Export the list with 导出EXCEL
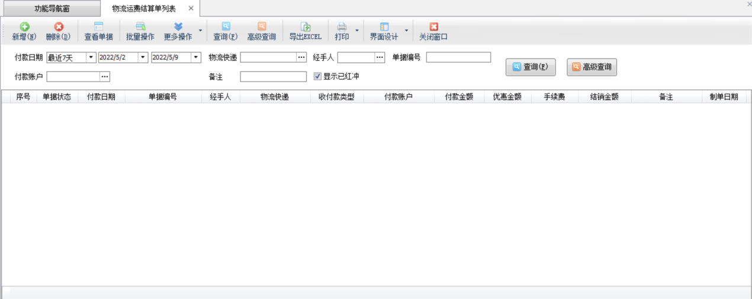752x299 pixels. tap(305, 27)
